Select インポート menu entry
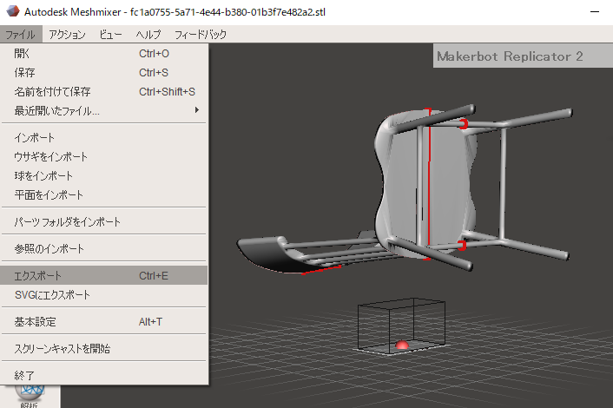Screen dimensions: 613x408 104,137
